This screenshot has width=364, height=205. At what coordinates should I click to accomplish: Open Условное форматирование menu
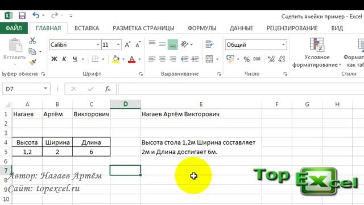pyautogui.click(x=317, y=52)
